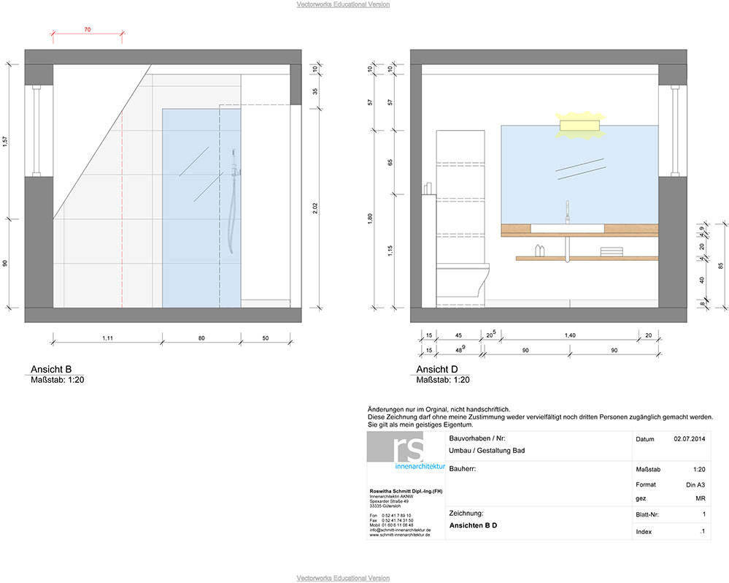Select the Ansicht B view title
The height and width of the screenshot is (583, 729).
(x=51, y=369)
